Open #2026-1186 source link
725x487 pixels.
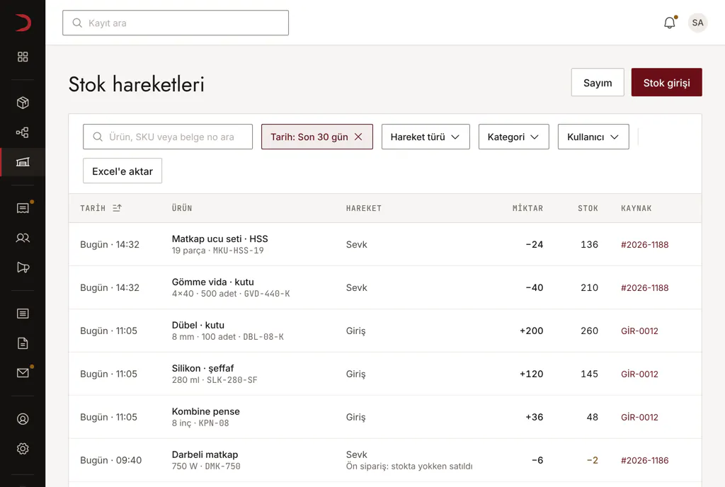tap(644, 460)
